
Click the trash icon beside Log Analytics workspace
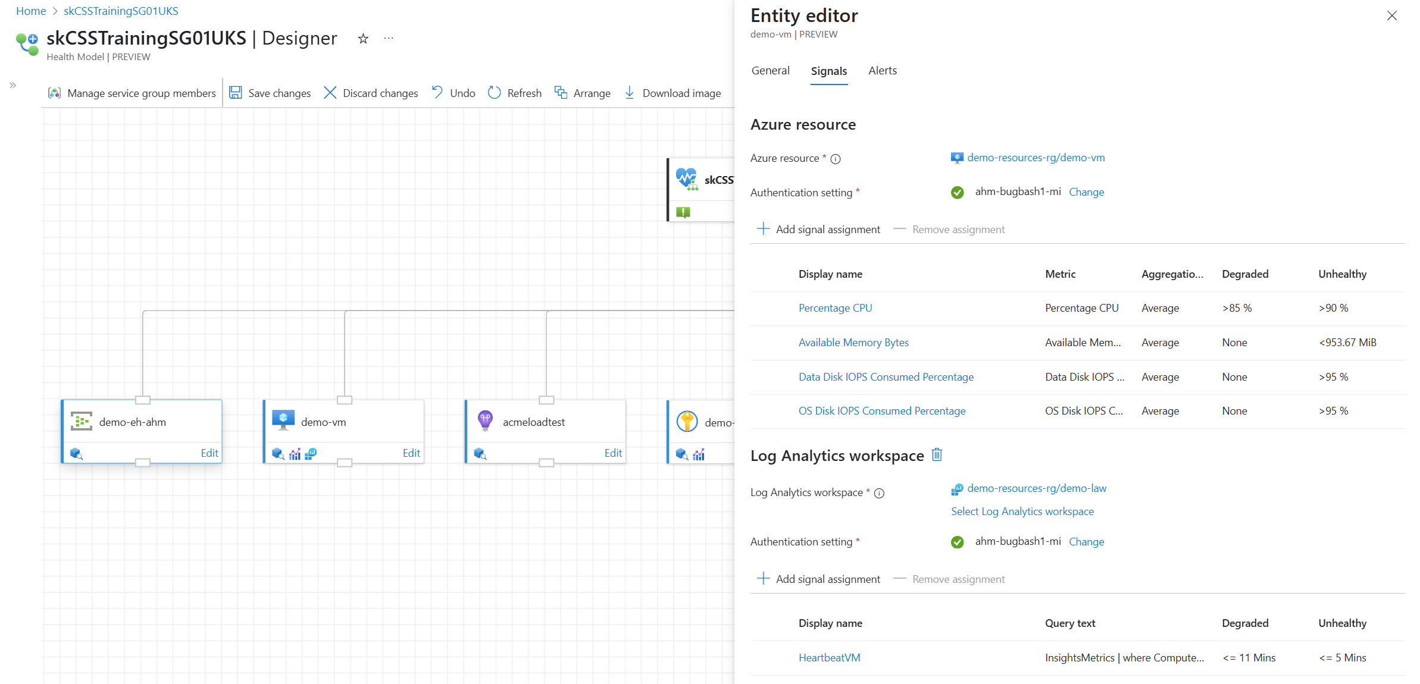937,455
